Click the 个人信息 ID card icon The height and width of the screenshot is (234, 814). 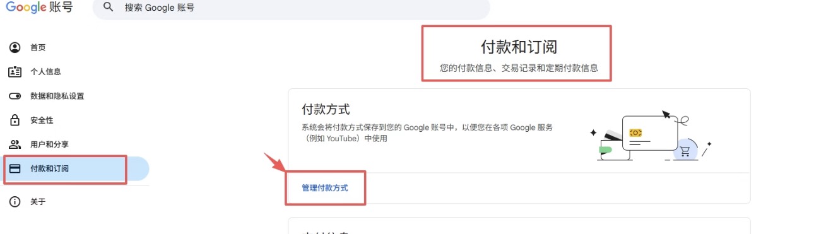15,72
